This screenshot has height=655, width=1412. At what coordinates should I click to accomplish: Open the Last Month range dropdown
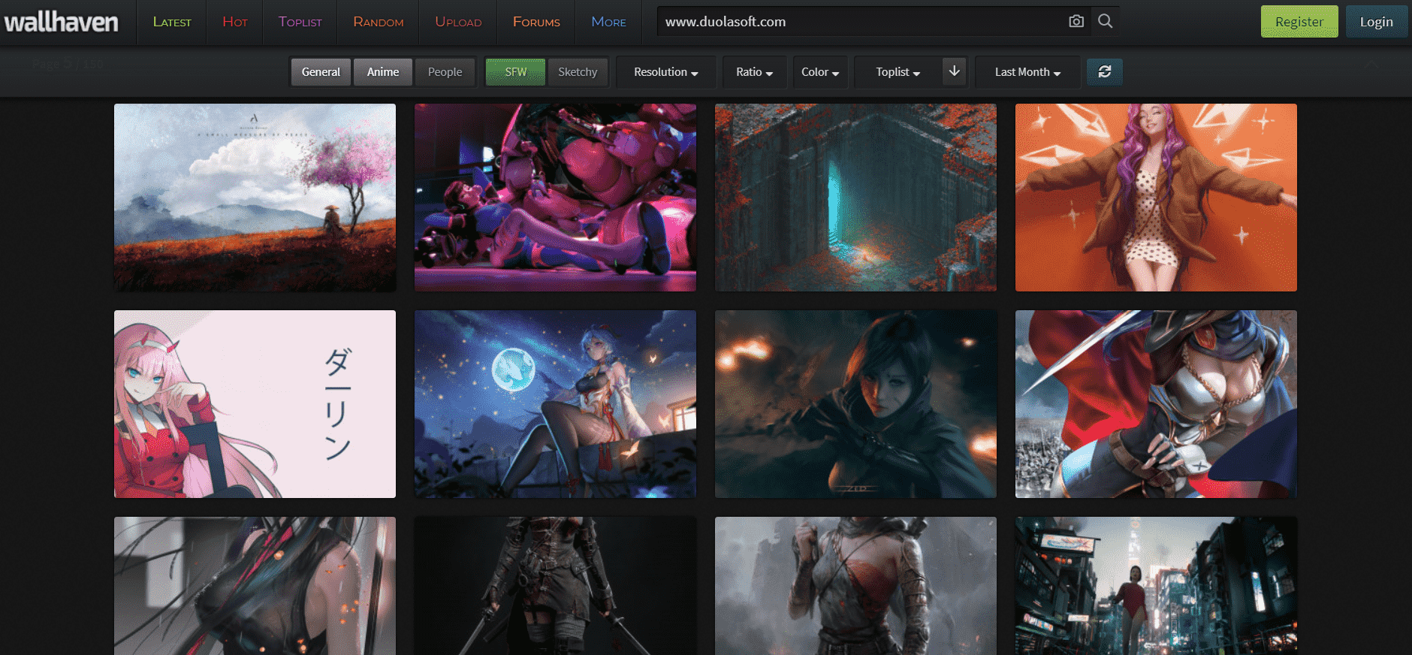[1027, 72]
